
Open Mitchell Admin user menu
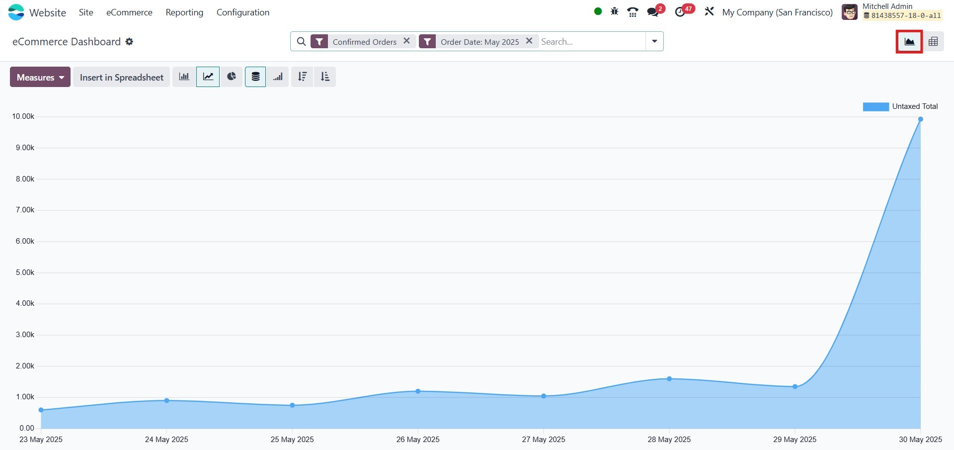(892, 11)
